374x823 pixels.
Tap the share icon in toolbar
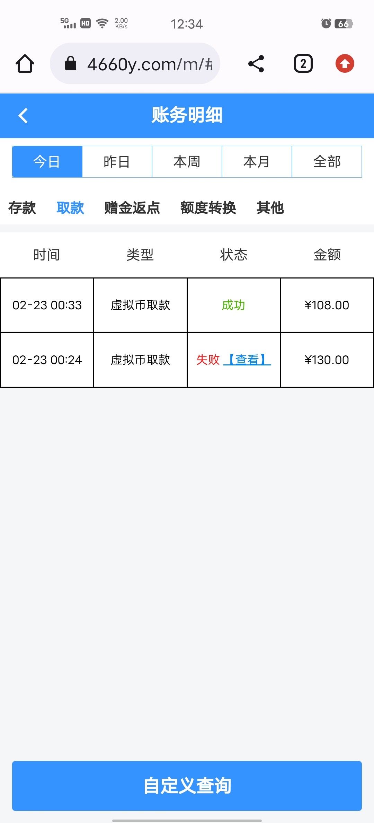pyautogui.click(x=256, y=64)
